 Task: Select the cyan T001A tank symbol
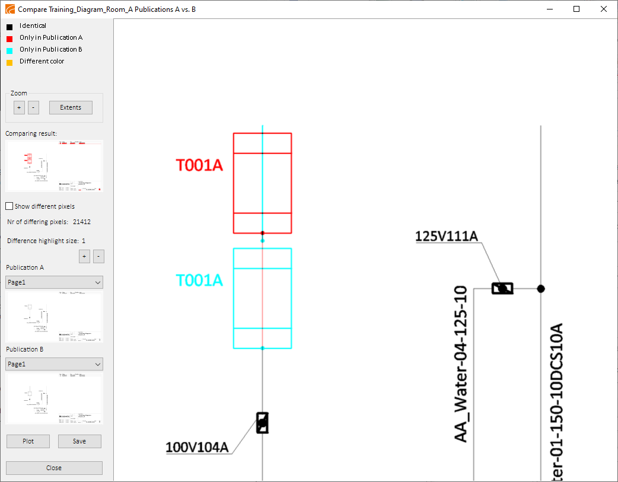tap(262, 298)
